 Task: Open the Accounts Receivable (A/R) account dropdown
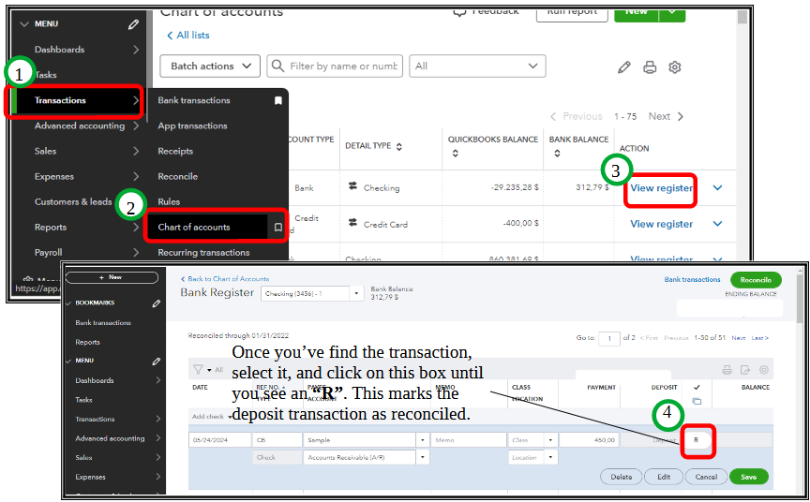coord(423,457)
